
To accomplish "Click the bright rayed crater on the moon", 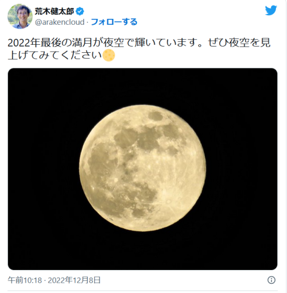I will pos(168,202).
